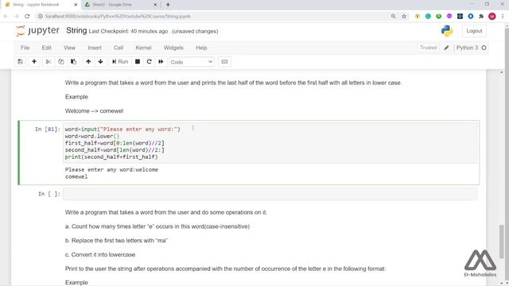Click the Python 3 kernel status circle
The height and width of the screenshot is (286, 509).
click(x=484, y=48)
